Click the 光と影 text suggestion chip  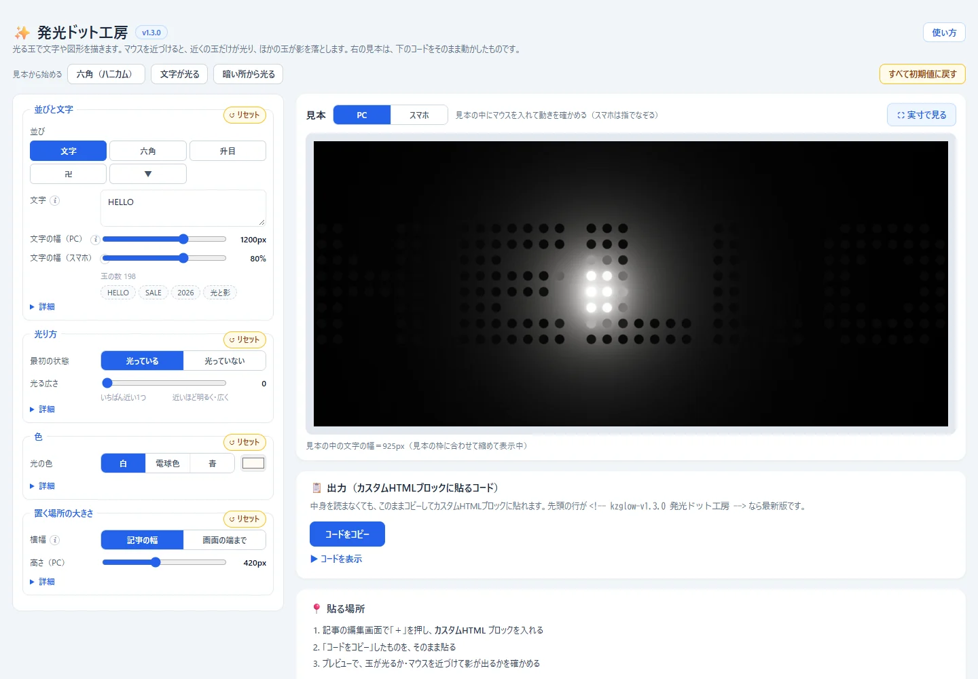point(220,293)
